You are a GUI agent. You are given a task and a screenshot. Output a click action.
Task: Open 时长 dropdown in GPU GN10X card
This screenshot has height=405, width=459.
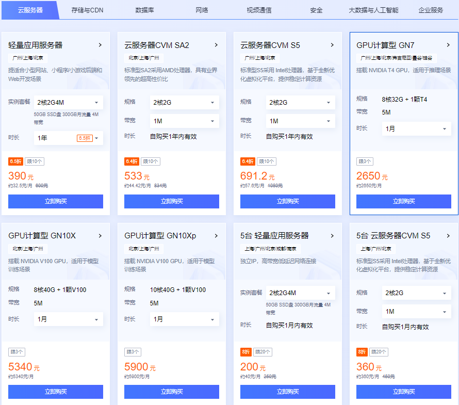(68, 319)
